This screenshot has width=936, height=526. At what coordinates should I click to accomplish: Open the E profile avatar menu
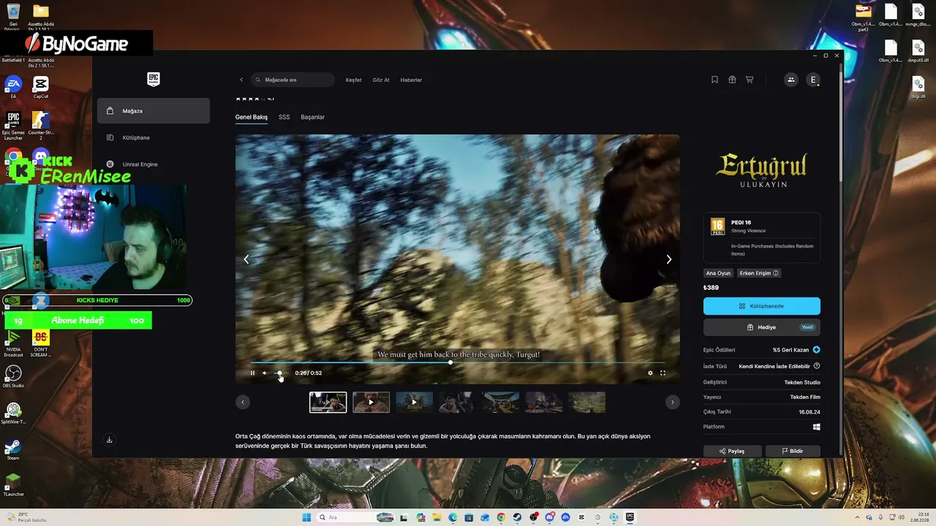(x=813, y=80)
